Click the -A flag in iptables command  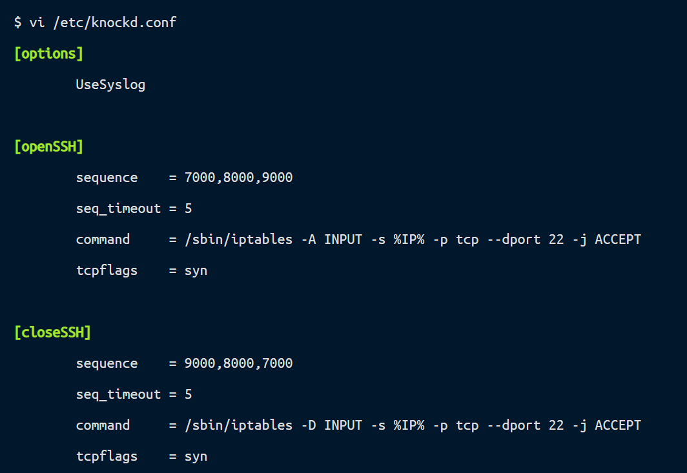pyautogui.click(x=308, y=239)
